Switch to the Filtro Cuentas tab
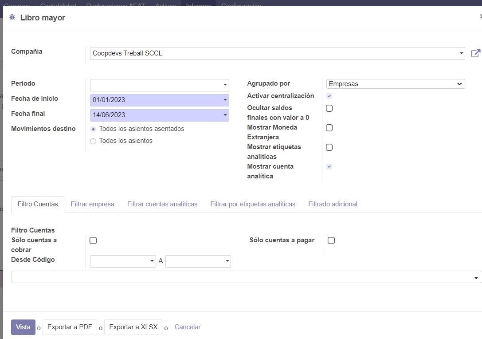This screenshot has width=482, height=339. click(38, 204)
